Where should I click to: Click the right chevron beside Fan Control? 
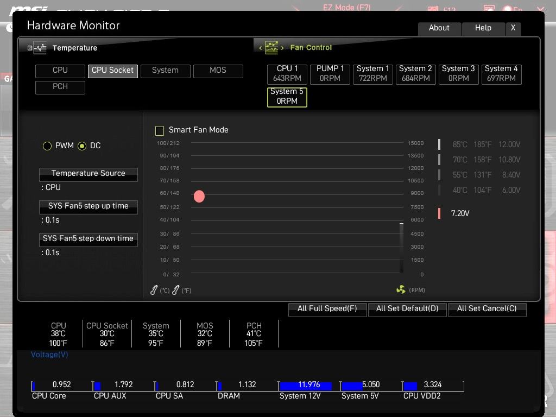tap(282, 48)
